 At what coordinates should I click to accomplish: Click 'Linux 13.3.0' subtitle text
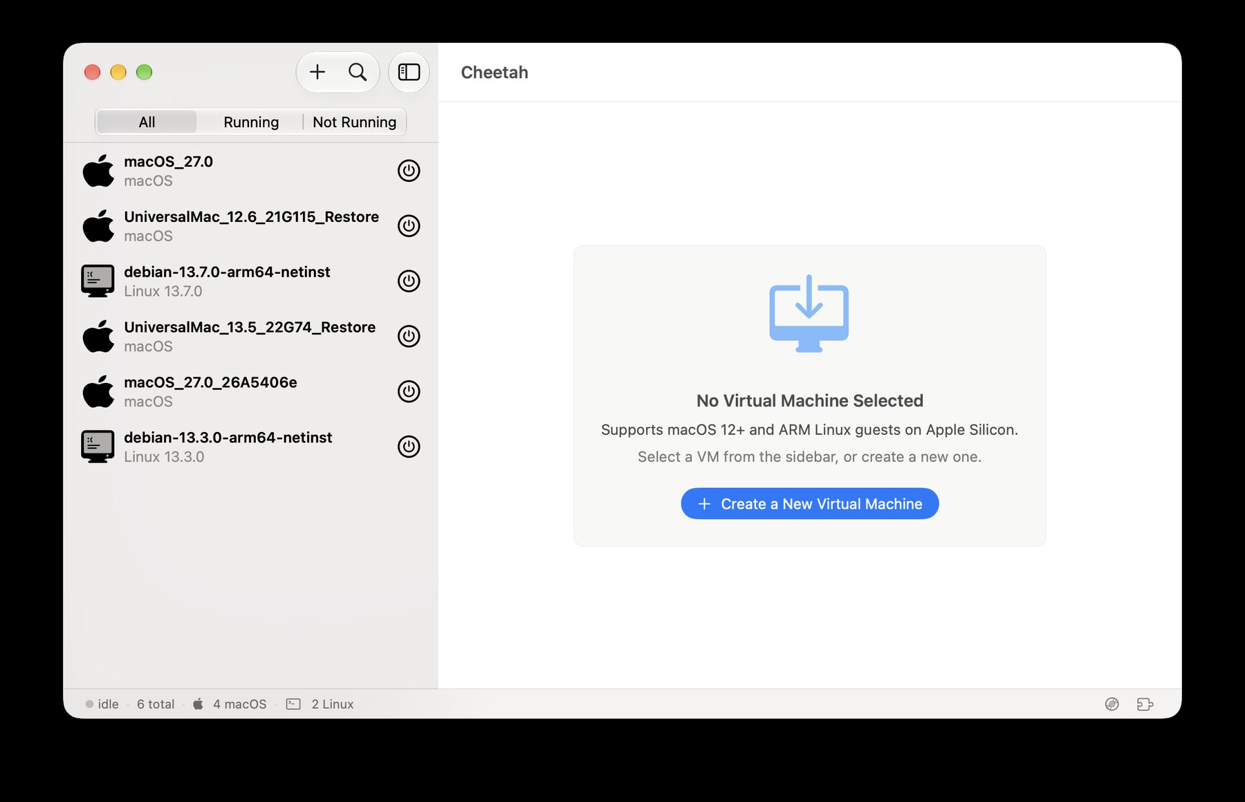pyautogui.click(x=164, y=457)
